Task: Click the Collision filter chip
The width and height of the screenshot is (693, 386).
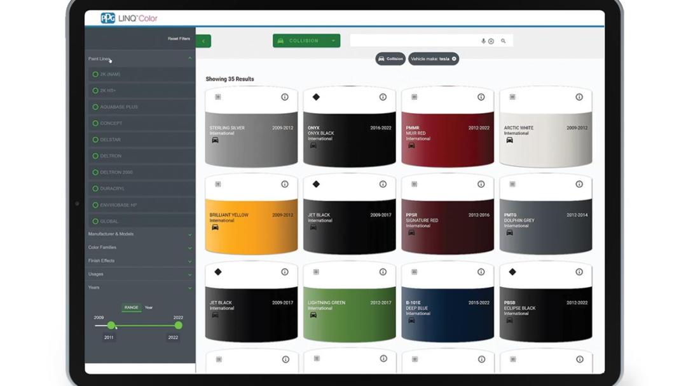Action: tap(390, 59)
